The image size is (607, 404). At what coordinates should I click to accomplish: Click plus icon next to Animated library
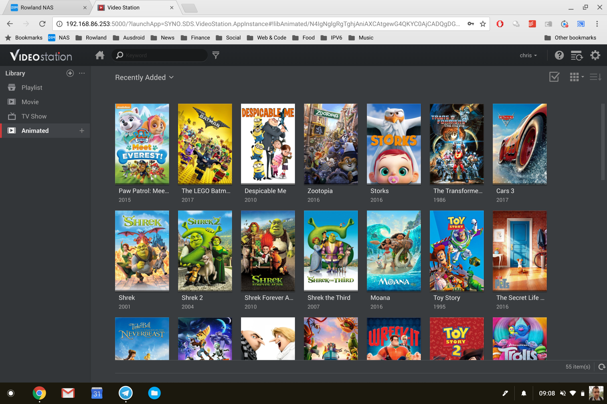(x=82, y=131)
